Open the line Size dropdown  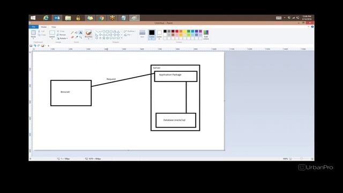tap(142, 34)
